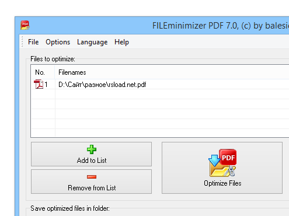The height and width of the screenshot is (216, 289).
Task: Click the Remove from List button
Action: [91, 182]
